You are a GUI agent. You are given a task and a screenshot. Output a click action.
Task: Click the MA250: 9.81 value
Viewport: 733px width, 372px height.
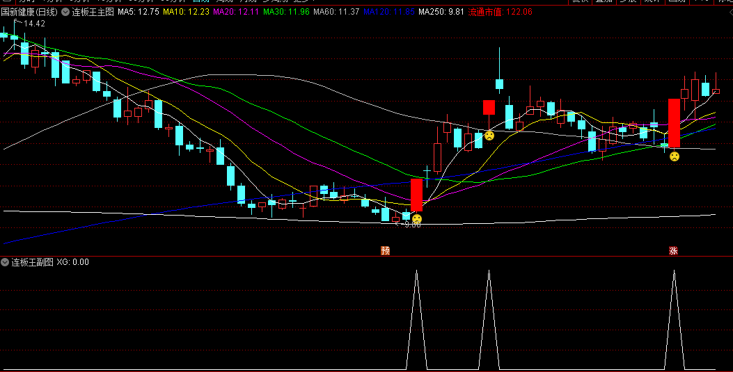(441, 12)
